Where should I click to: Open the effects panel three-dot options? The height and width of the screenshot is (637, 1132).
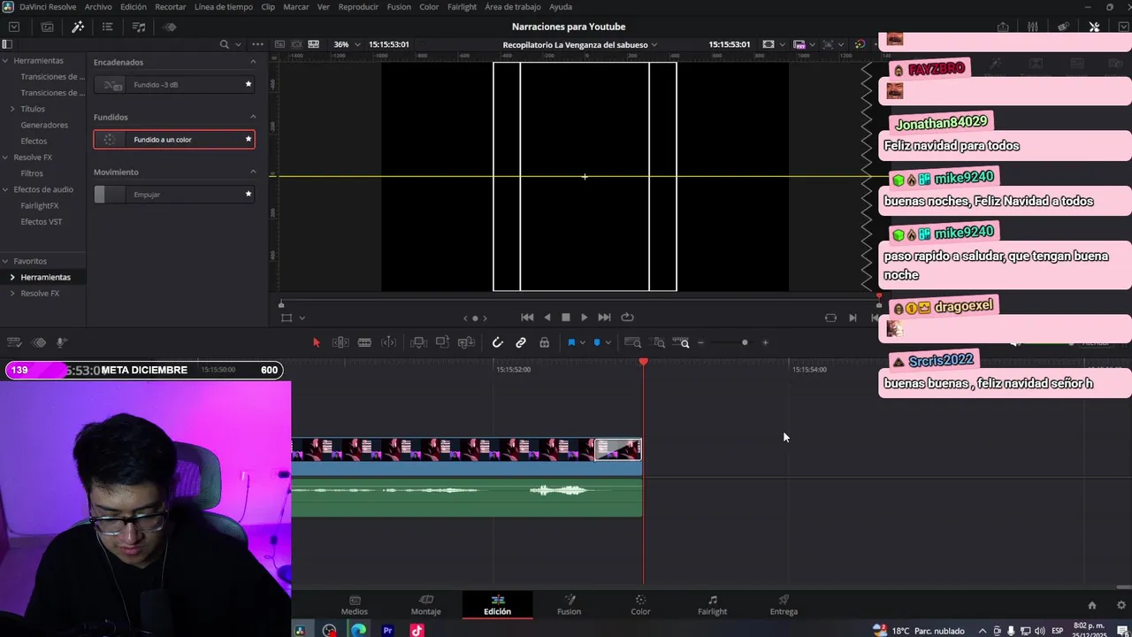[x=257, y=44]
